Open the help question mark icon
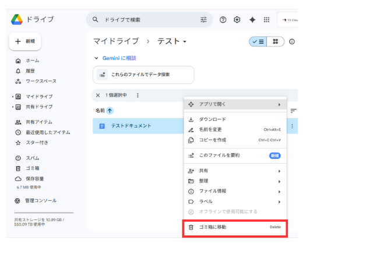Image resolution: width=373 pixels, height=262 pixels. pyautogui.click(x=223, y=20)
